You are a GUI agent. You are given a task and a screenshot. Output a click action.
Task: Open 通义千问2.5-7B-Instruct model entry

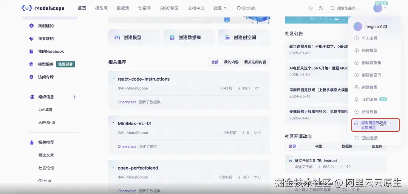[x=315, y=160]
